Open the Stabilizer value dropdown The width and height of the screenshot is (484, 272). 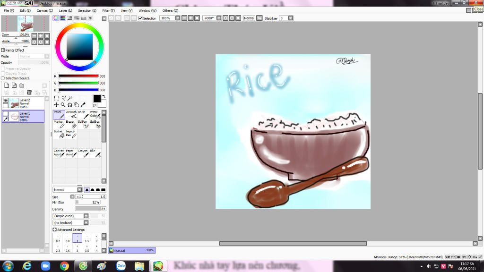tap(291, 18)
